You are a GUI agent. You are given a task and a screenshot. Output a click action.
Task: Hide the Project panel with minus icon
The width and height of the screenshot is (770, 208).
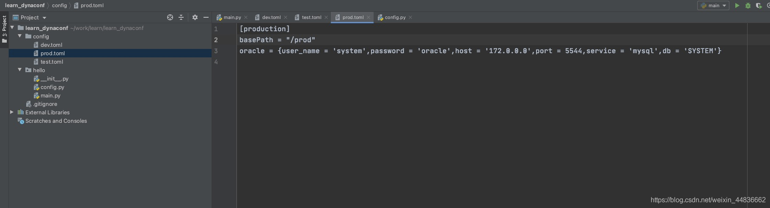(x=206, y=17)
